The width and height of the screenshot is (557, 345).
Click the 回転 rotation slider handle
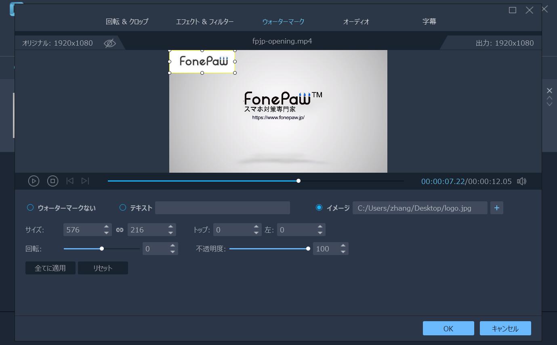click(x=102, y=249)
